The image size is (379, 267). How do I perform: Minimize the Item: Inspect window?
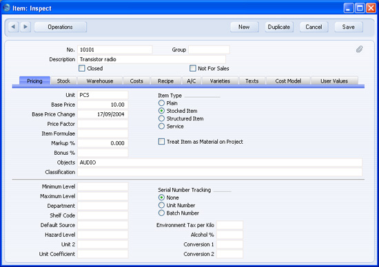pos(348,8)
